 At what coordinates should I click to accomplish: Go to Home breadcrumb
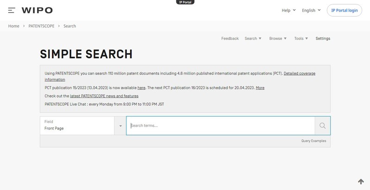(x=13, y=26)
